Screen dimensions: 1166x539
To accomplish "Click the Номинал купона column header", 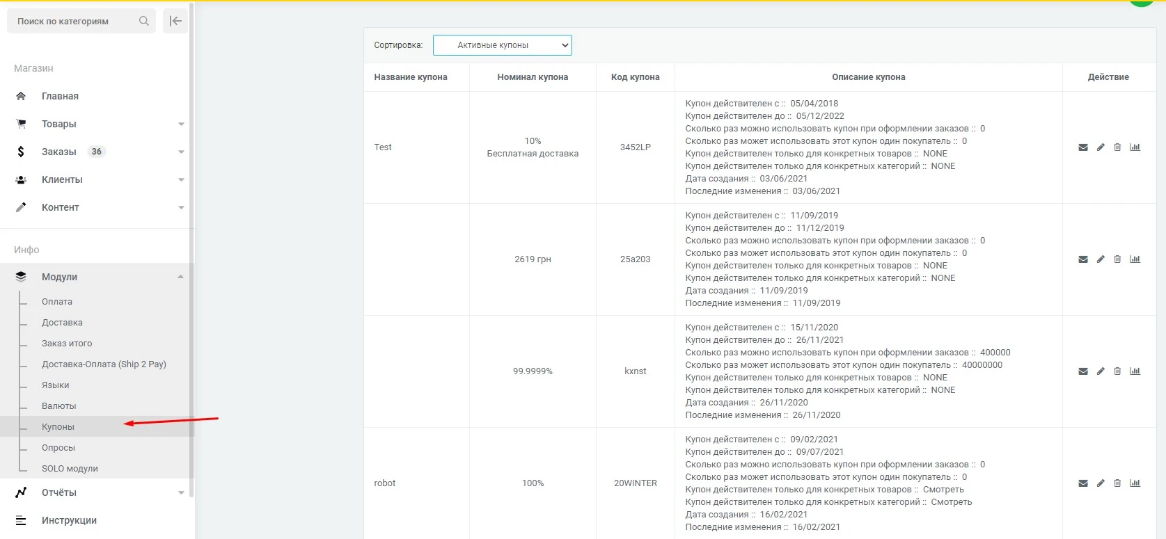I will click(x=533, y=77).
